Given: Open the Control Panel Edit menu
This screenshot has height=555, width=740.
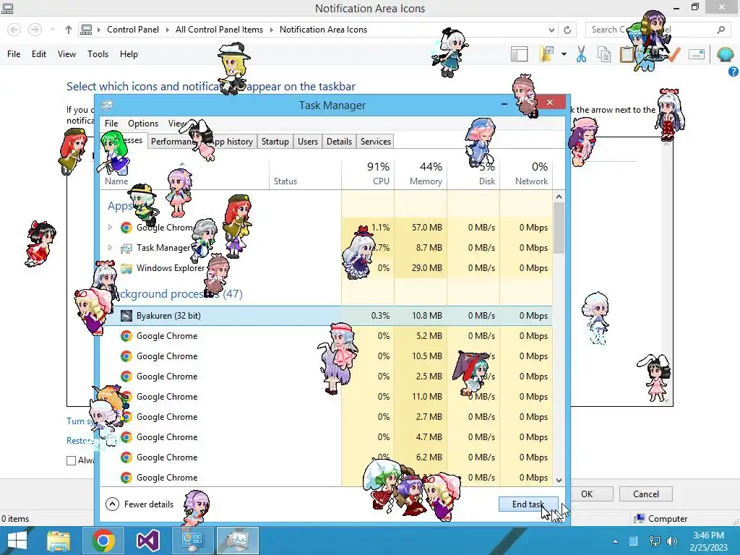Looking at the screenshot, I should pos(39,54).
